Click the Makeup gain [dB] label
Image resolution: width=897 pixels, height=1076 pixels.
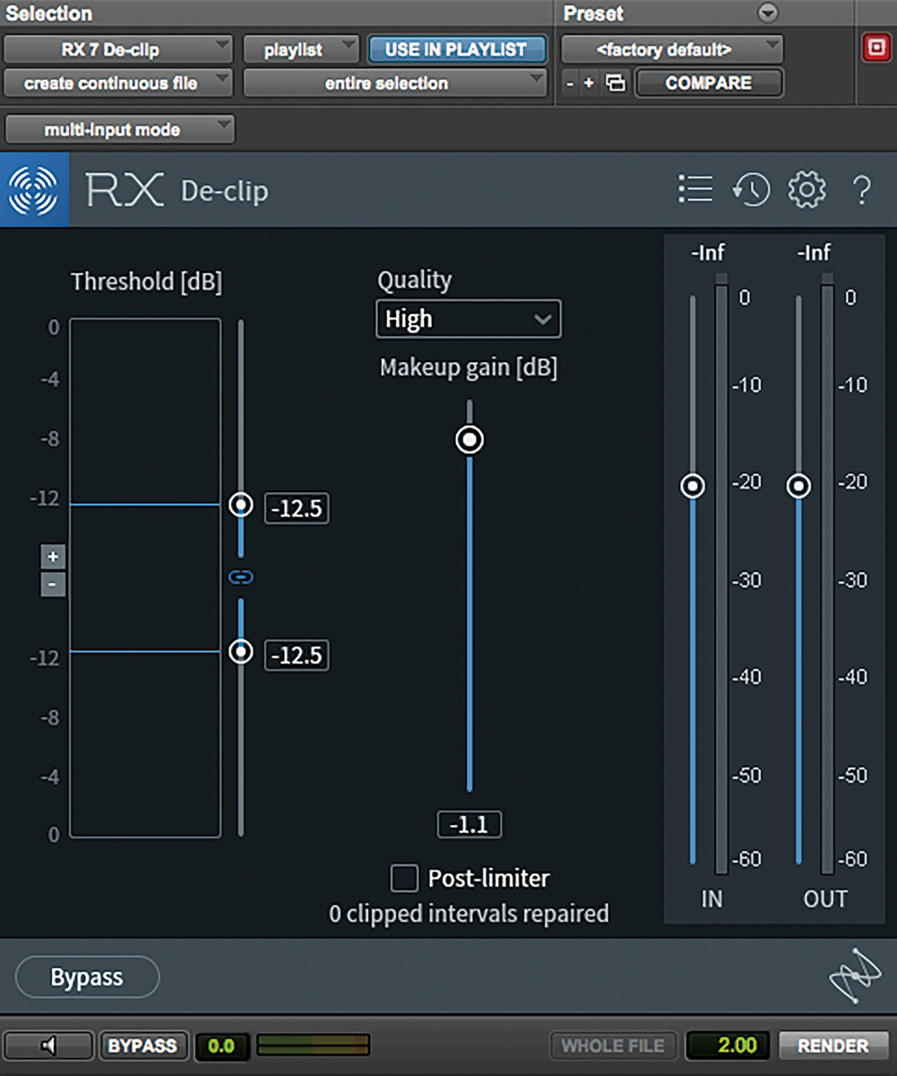coord(469,368)
